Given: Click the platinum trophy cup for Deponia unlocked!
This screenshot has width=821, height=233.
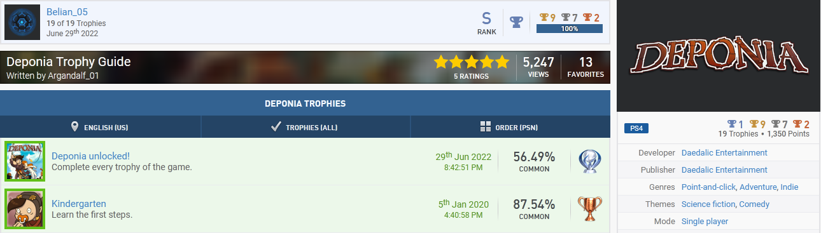Looking at the screenshot, I should pyautogui.click(x=590, y=162).
